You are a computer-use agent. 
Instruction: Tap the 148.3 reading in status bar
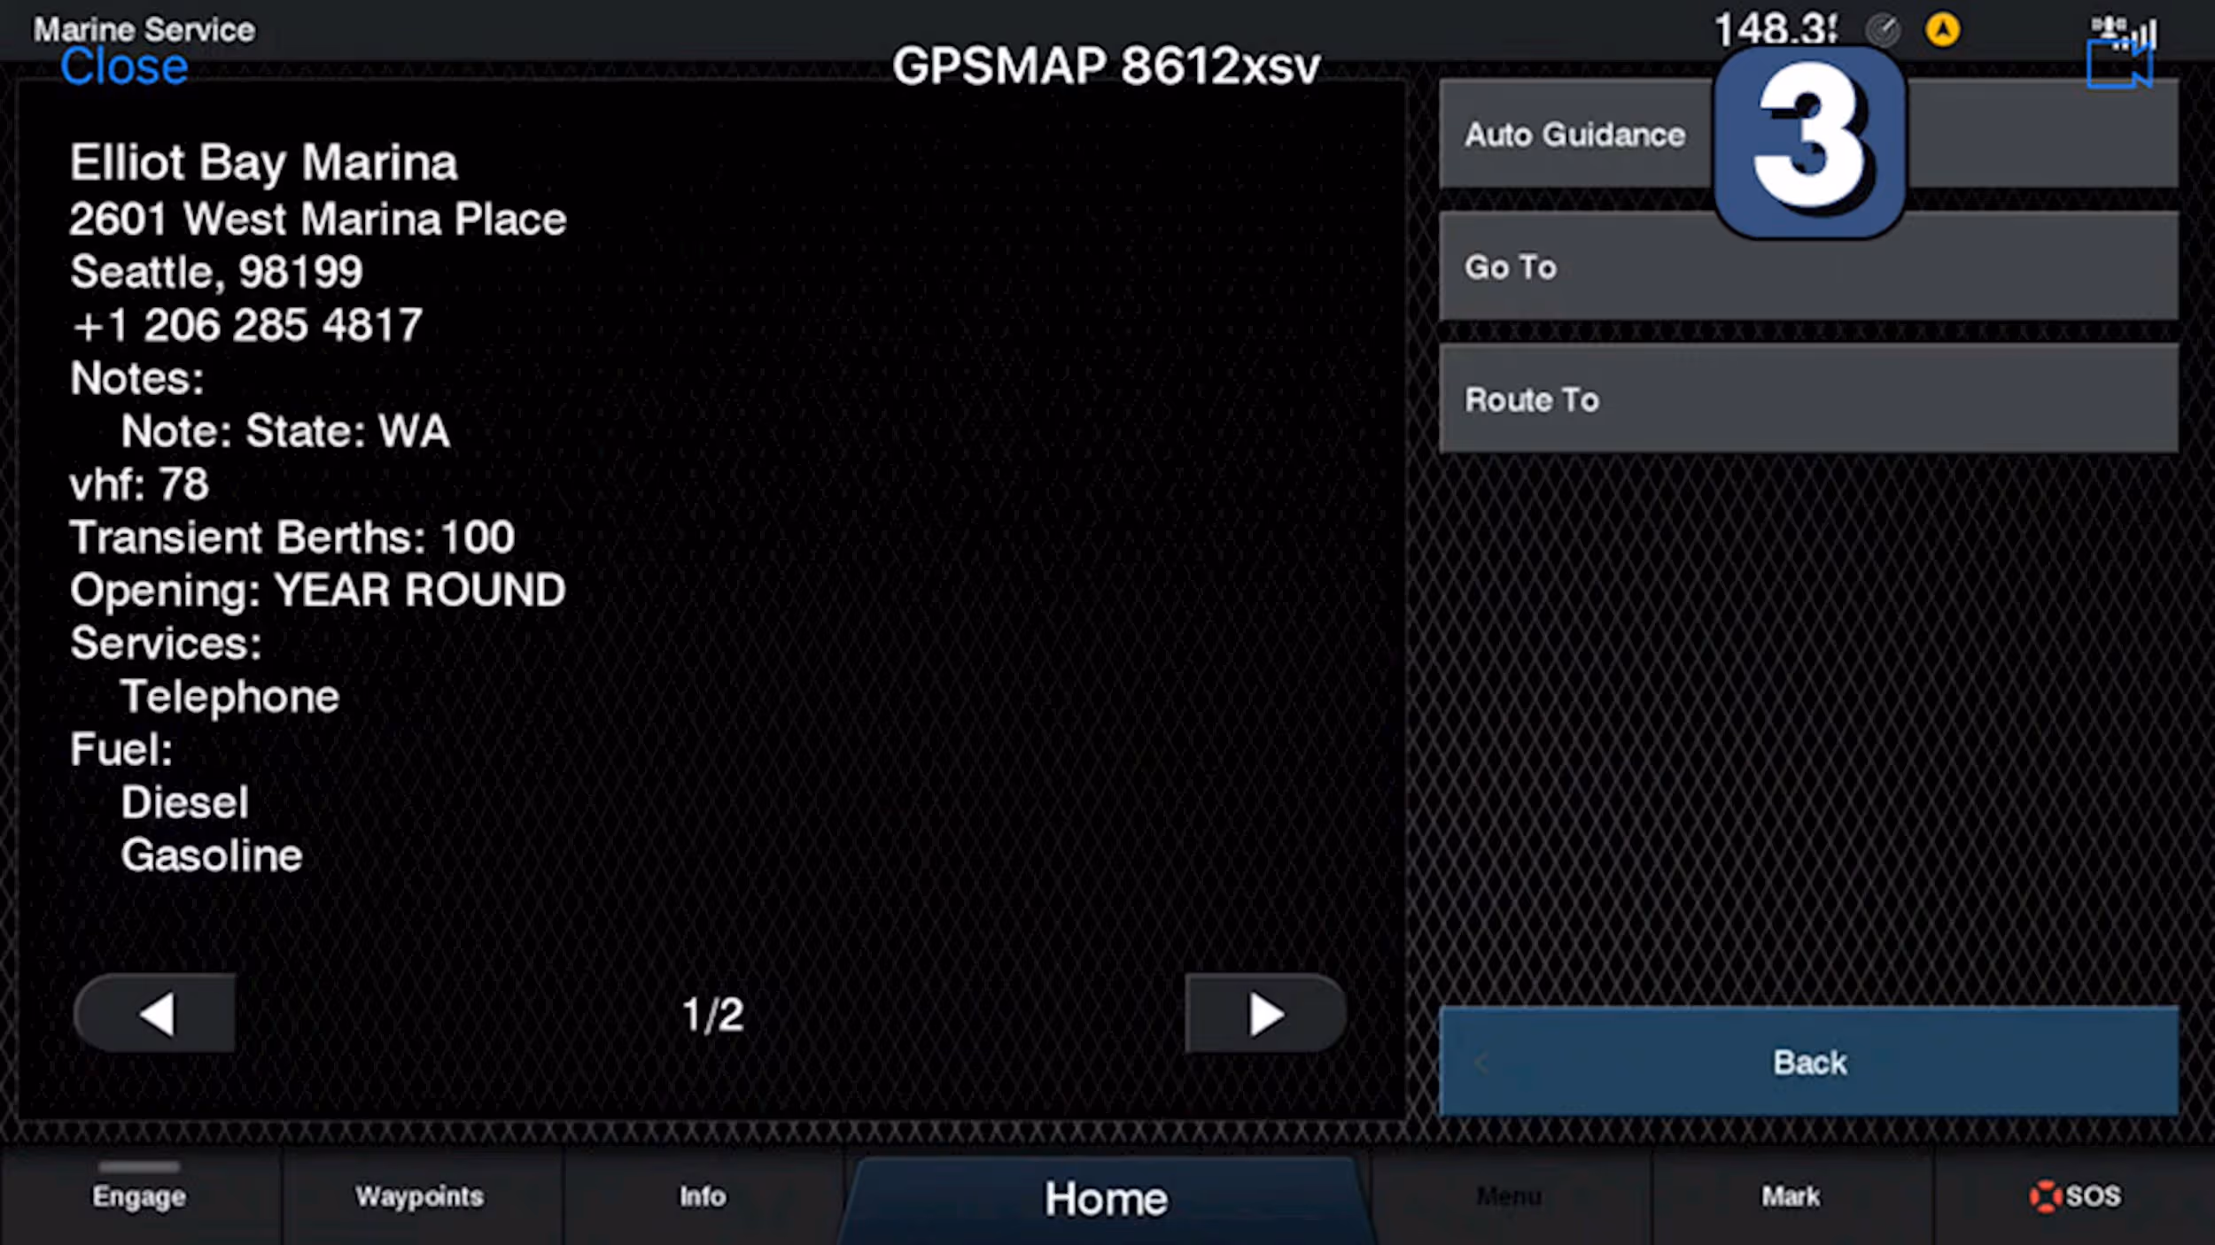1776,29
